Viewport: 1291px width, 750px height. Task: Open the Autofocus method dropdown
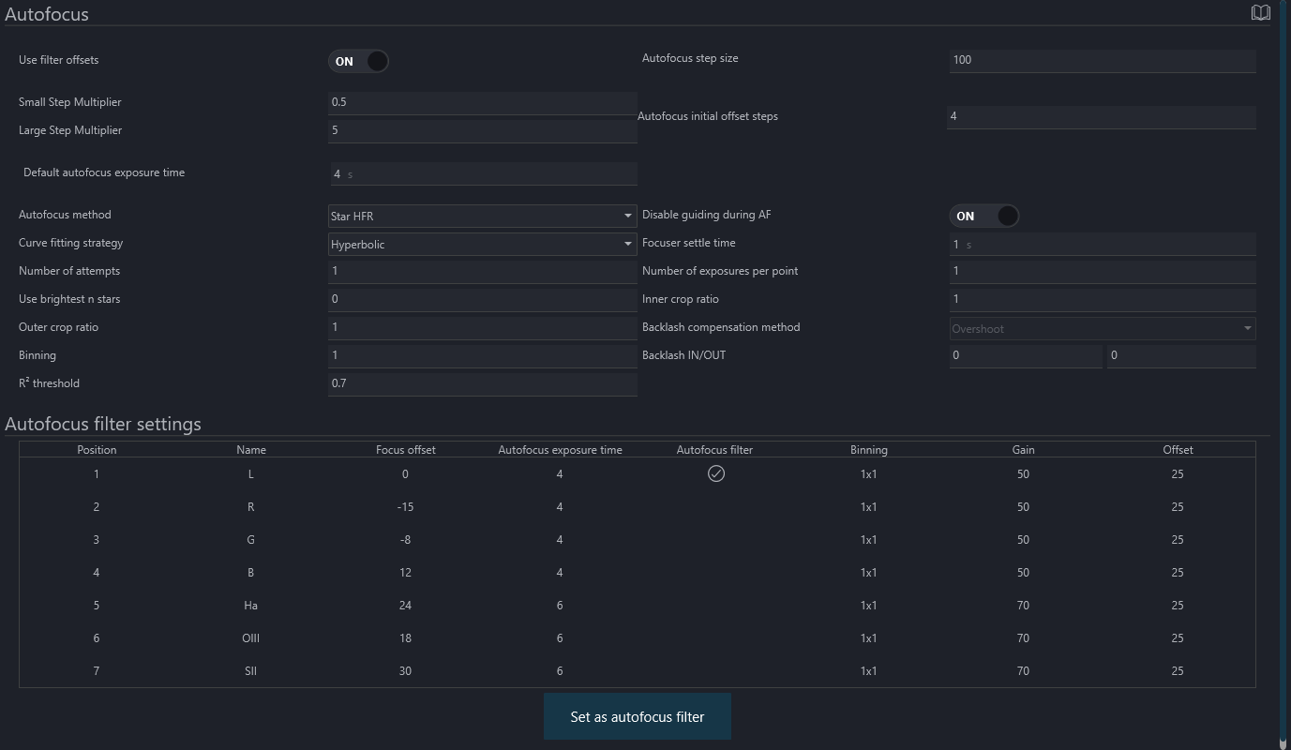pyautogui.click(x=482, y=216)
